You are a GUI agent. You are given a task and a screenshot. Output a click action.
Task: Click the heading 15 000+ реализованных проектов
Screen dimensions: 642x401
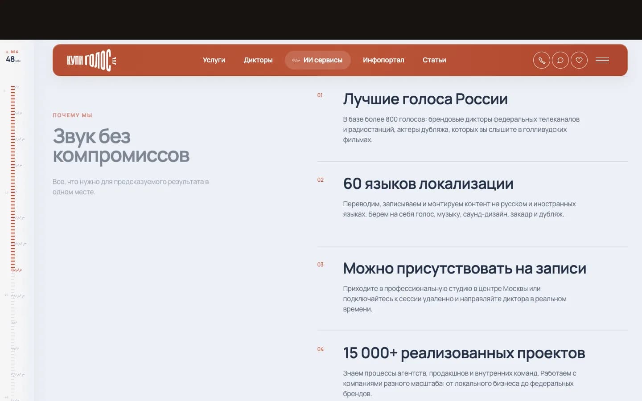click(x=464, y=353)
